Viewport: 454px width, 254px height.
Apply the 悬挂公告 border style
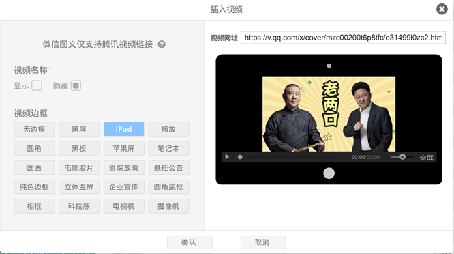click(168, 167)
